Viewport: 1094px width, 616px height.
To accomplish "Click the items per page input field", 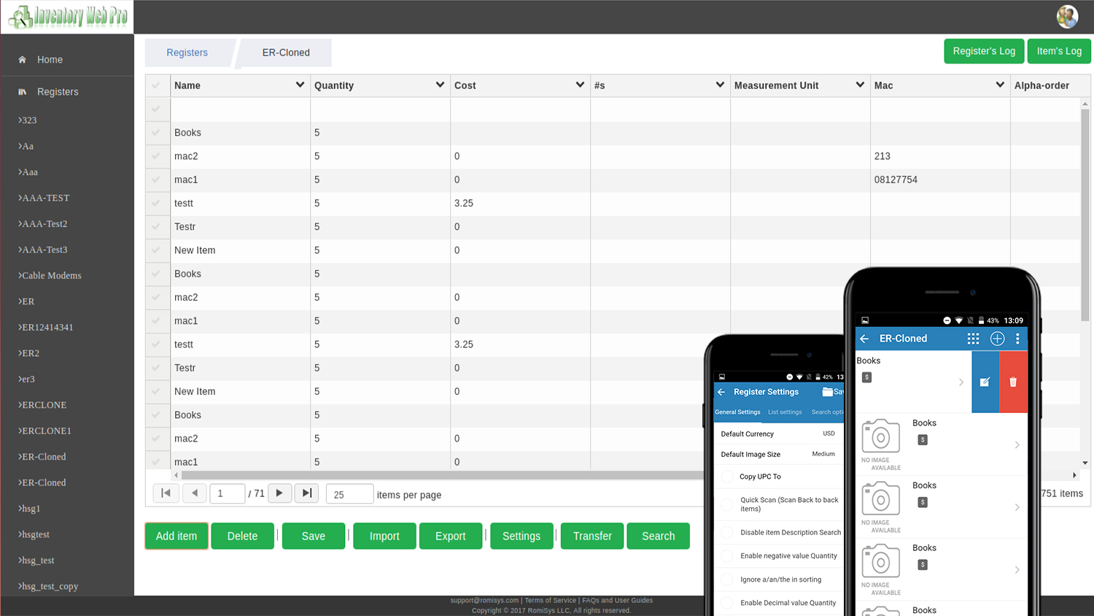I will [x=349, y=495].
